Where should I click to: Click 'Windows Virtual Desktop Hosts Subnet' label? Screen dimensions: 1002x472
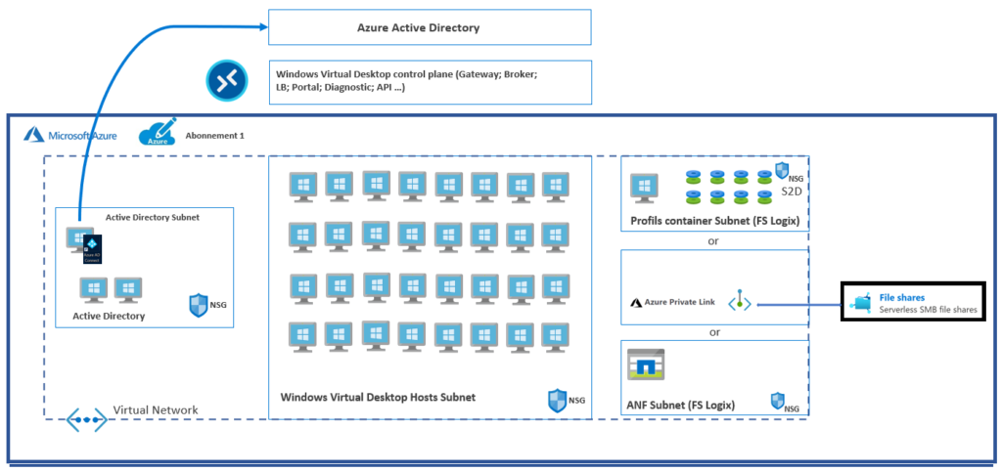(x=378, y=398)
